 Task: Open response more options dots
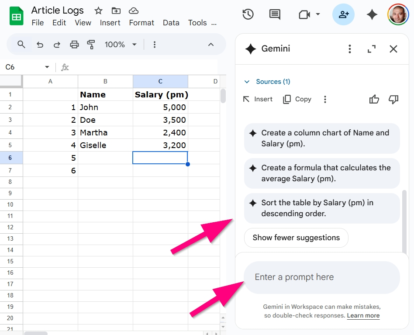tap(325, 99)
